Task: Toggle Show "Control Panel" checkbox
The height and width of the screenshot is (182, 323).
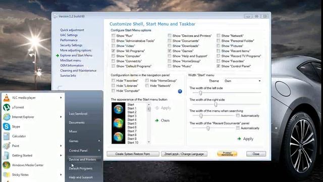Action: pyautogui.click(x=219, y=66)
